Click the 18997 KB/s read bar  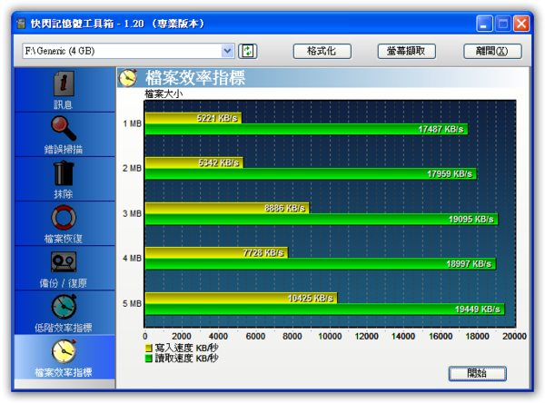coord(321,264)
